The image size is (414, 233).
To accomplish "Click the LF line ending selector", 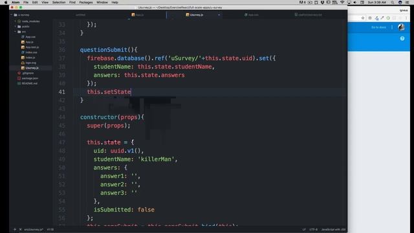I will coord(304,230).
